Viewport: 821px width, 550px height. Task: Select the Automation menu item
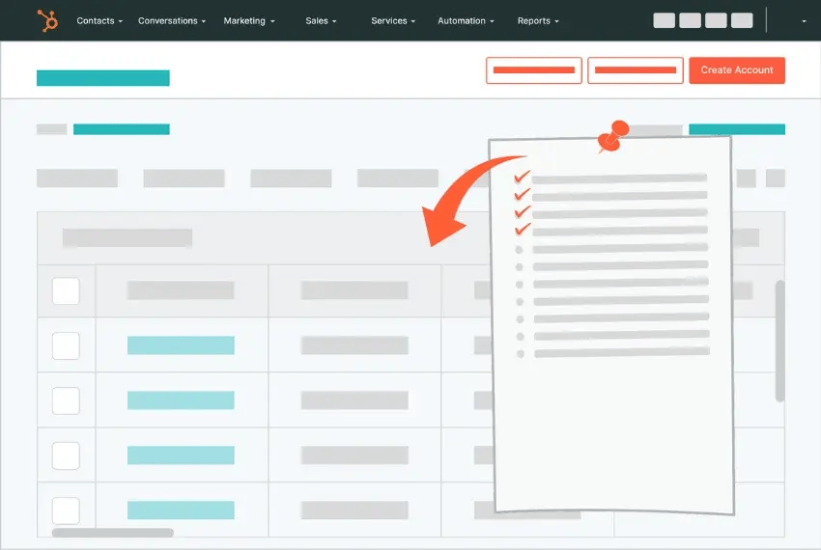[466, 20]
